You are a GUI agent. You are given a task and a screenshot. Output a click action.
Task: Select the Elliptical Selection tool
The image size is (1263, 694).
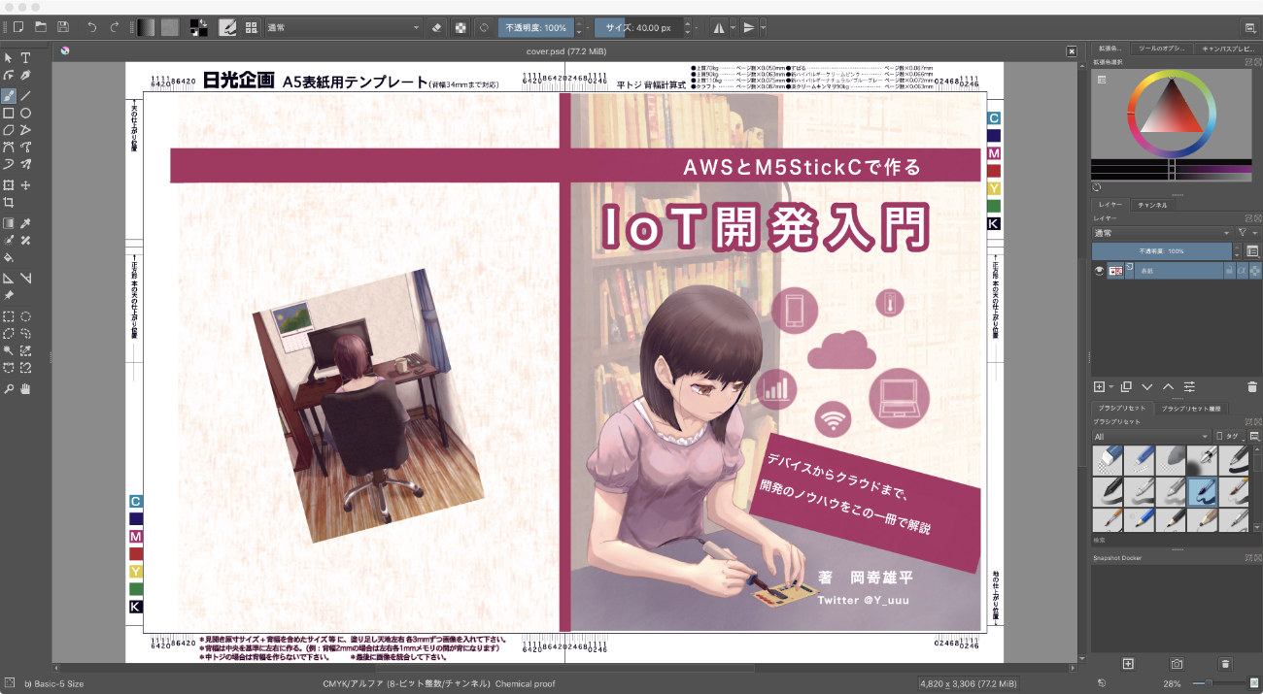[26, 316]
